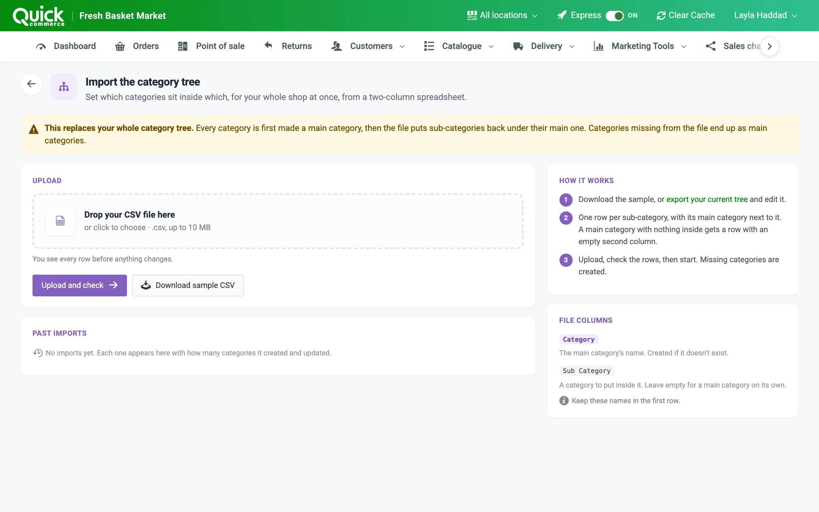Click the HOW IT WORKS section title
This screenshot has height=512, width=819.
point(586,181)
